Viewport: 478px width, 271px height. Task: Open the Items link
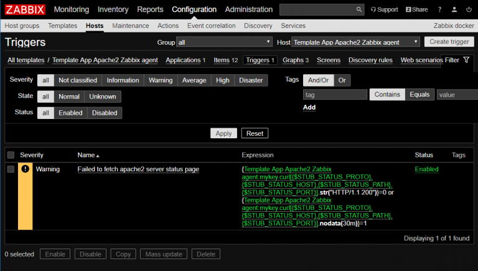(222, 60)
